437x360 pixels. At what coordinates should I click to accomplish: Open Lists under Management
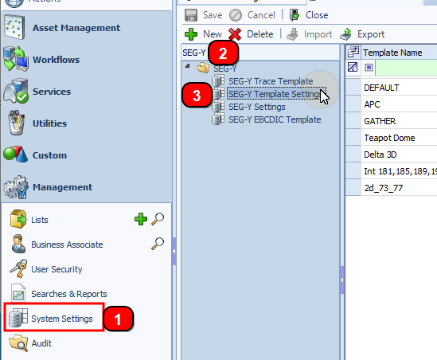pyautogui.click(x=40, y=220)
